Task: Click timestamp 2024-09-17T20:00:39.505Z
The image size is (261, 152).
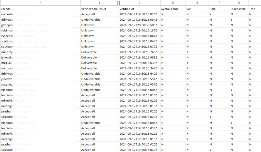Action: coord(138,25)
